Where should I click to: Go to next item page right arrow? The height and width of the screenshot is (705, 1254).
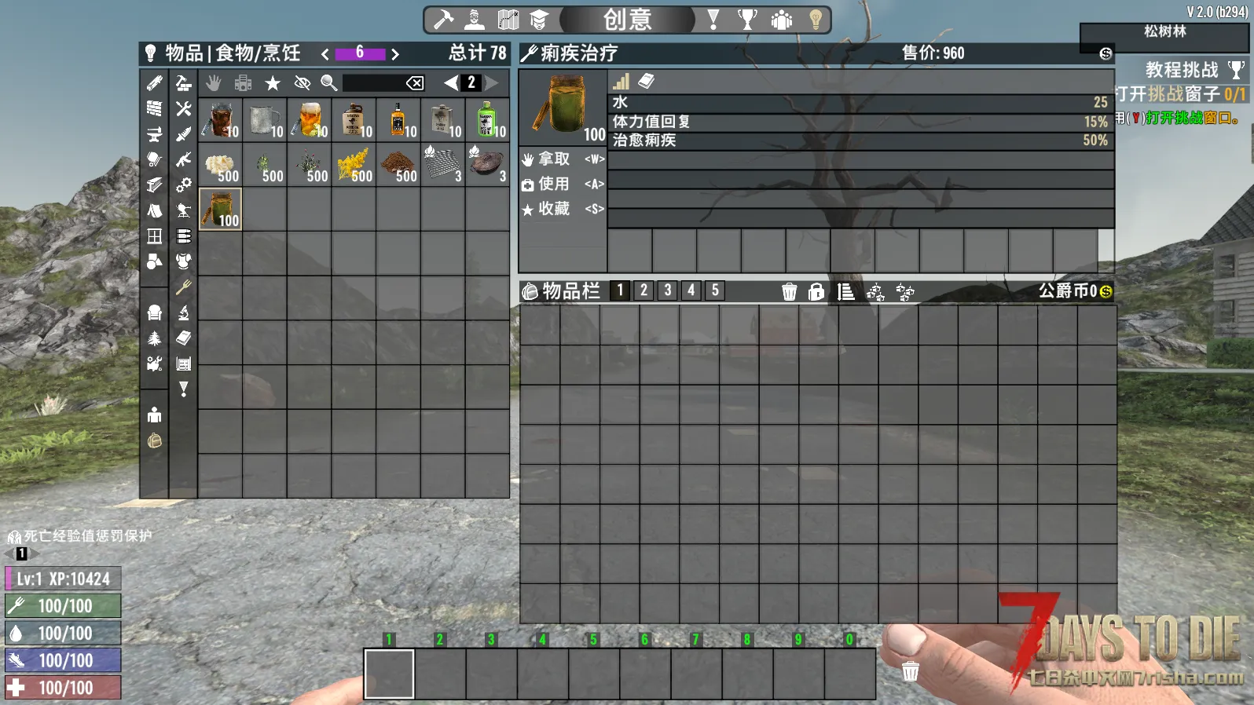492,82
